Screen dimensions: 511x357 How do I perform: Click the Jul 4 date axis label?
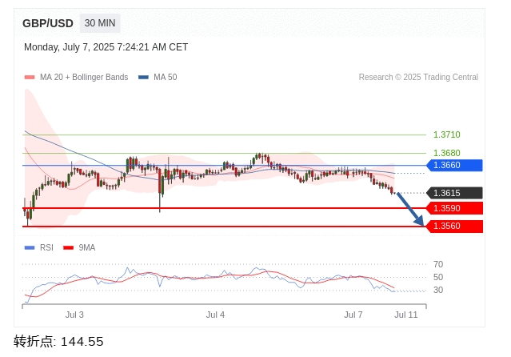click(x=215, y=315)
